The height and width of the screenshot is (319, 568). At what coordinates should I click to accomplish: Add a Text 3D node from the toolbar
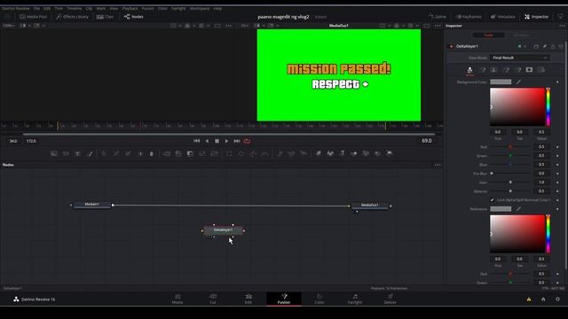[342, 153]
